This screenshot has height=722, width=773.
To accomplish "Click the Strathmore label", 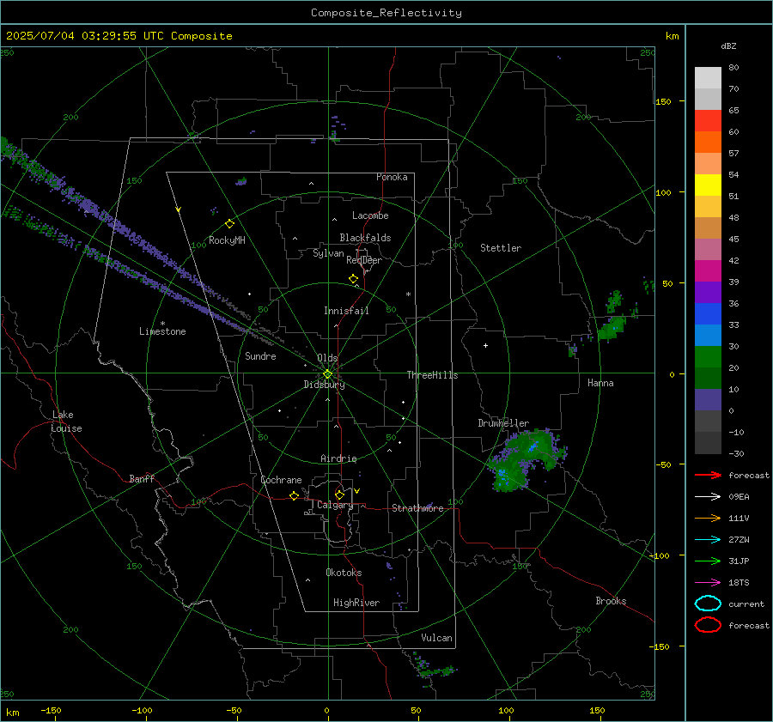I will tap(417, 508).
